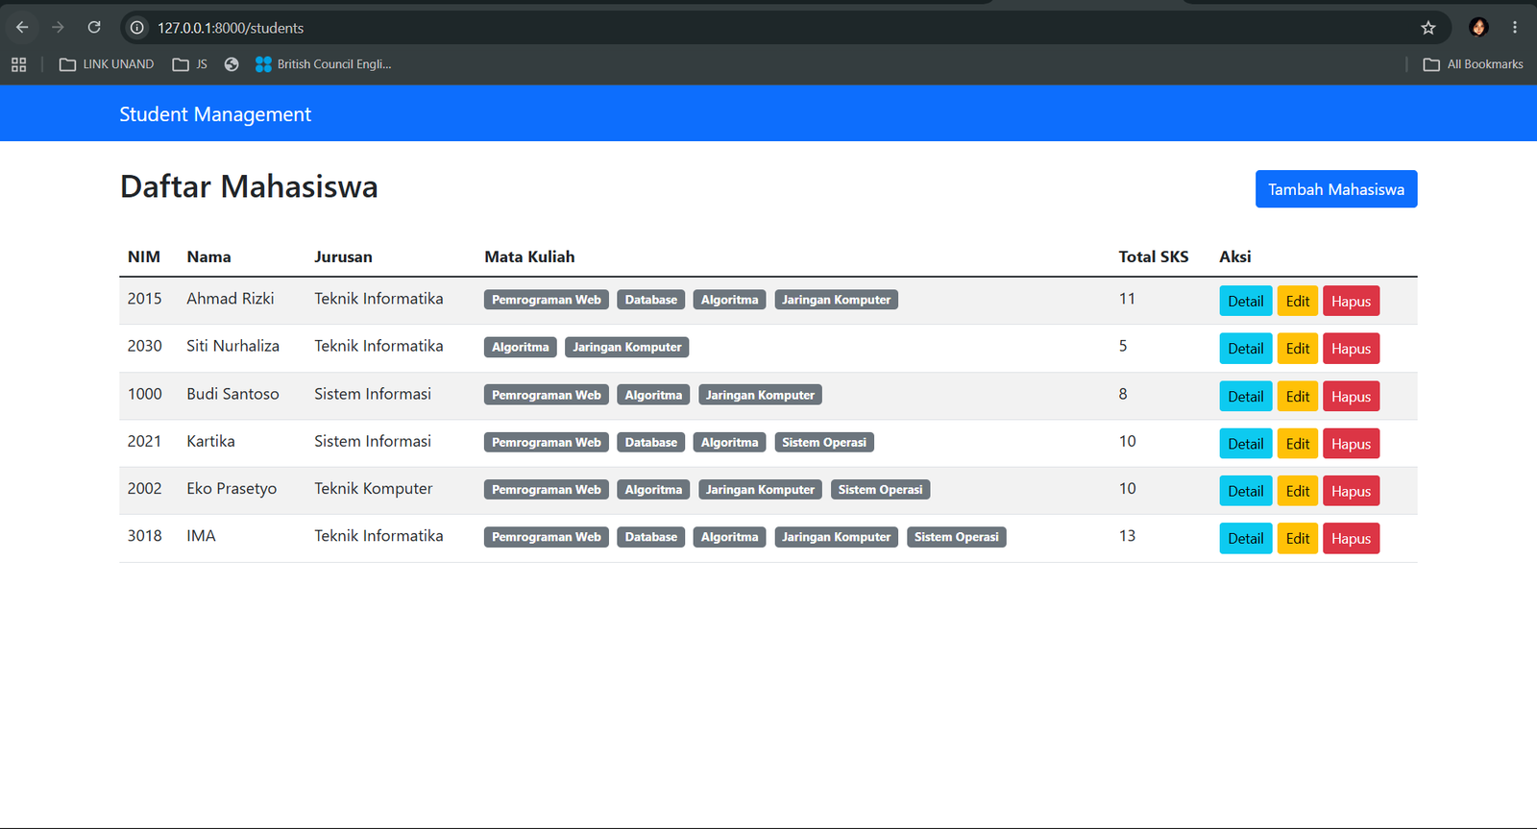The width and height of the screenshot is (1537, 829).
Task: Reload the students page
Action: point(94,28)
